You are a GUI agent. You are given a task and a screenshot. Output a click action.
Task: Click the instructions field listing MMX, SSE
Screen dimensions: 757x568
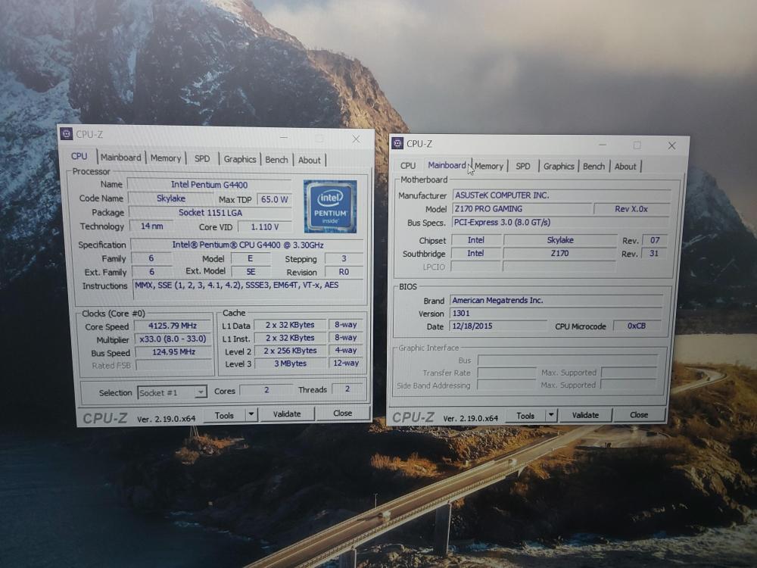coord(248,290)
